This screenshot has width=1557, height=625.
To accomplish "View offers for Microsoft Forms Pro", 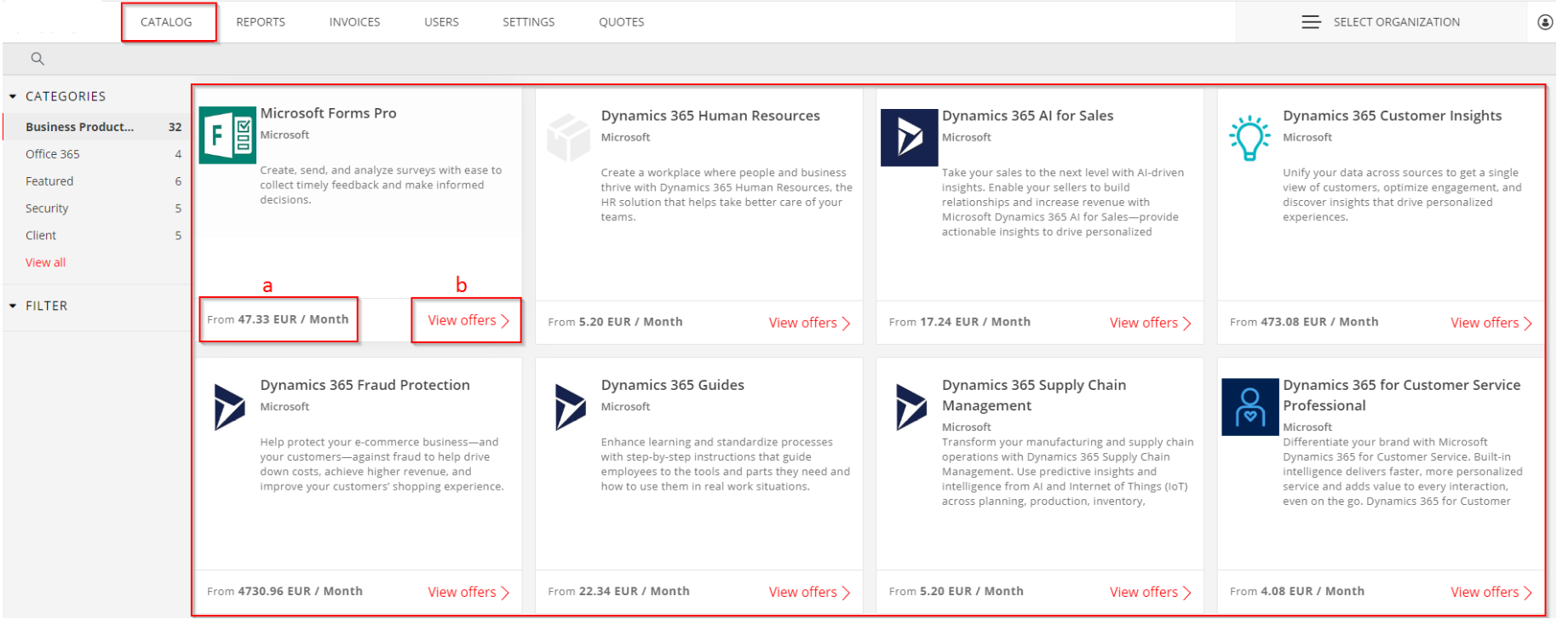I will coord(468,320).
